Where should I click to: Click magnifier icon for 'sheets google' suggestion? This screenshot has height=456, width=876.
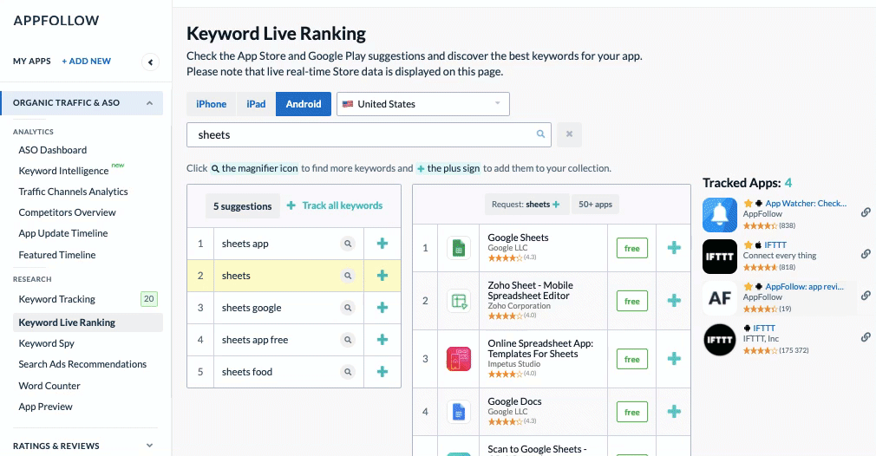click(348, 308)
